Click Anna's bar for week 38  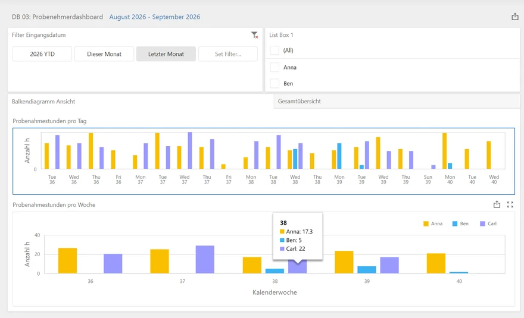pos(252,265)
